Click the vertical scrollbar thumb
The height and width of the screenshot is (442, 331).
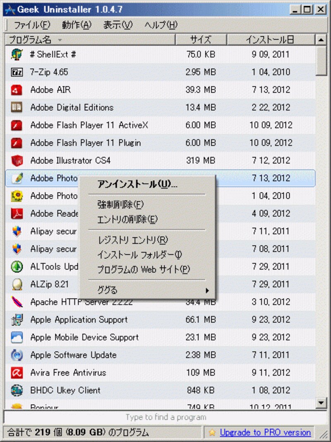point(321,60)
